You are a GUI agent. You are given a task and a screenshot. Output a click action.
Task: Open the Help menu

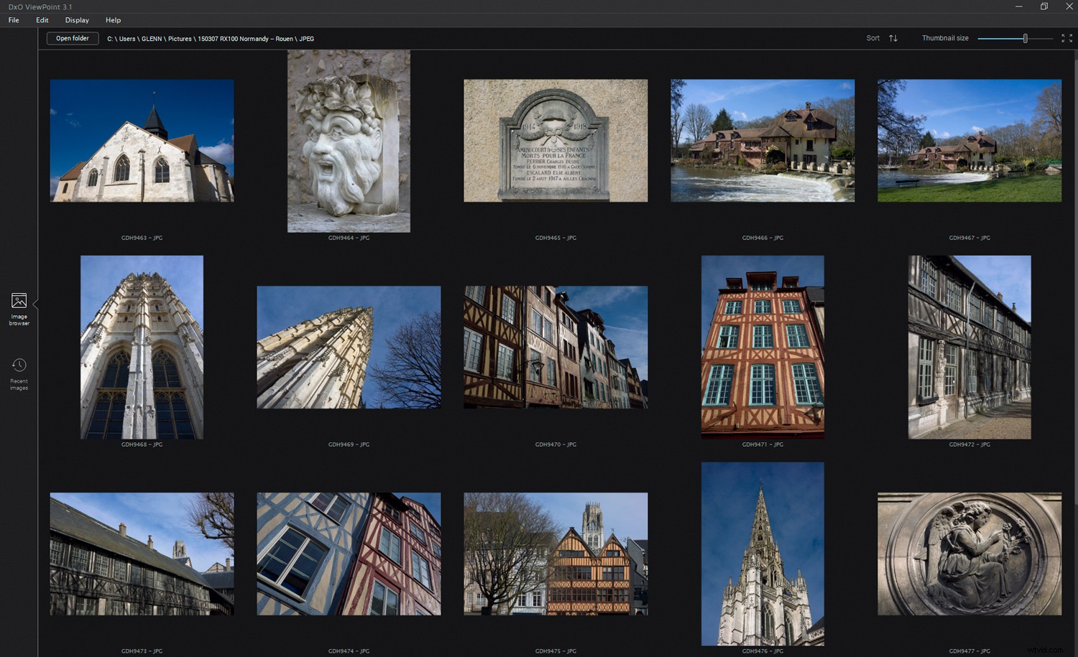(113, 20)
